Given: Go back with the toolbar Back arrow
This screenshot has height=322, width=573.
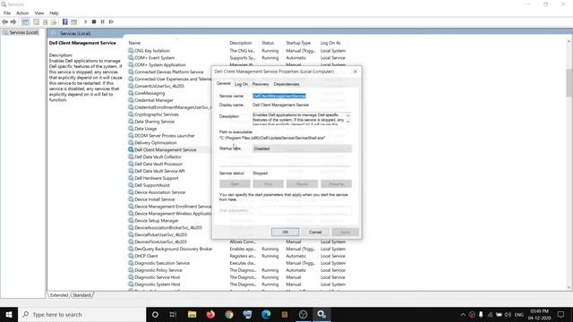Looking at the screenshot, I should [x=4, y=21].
